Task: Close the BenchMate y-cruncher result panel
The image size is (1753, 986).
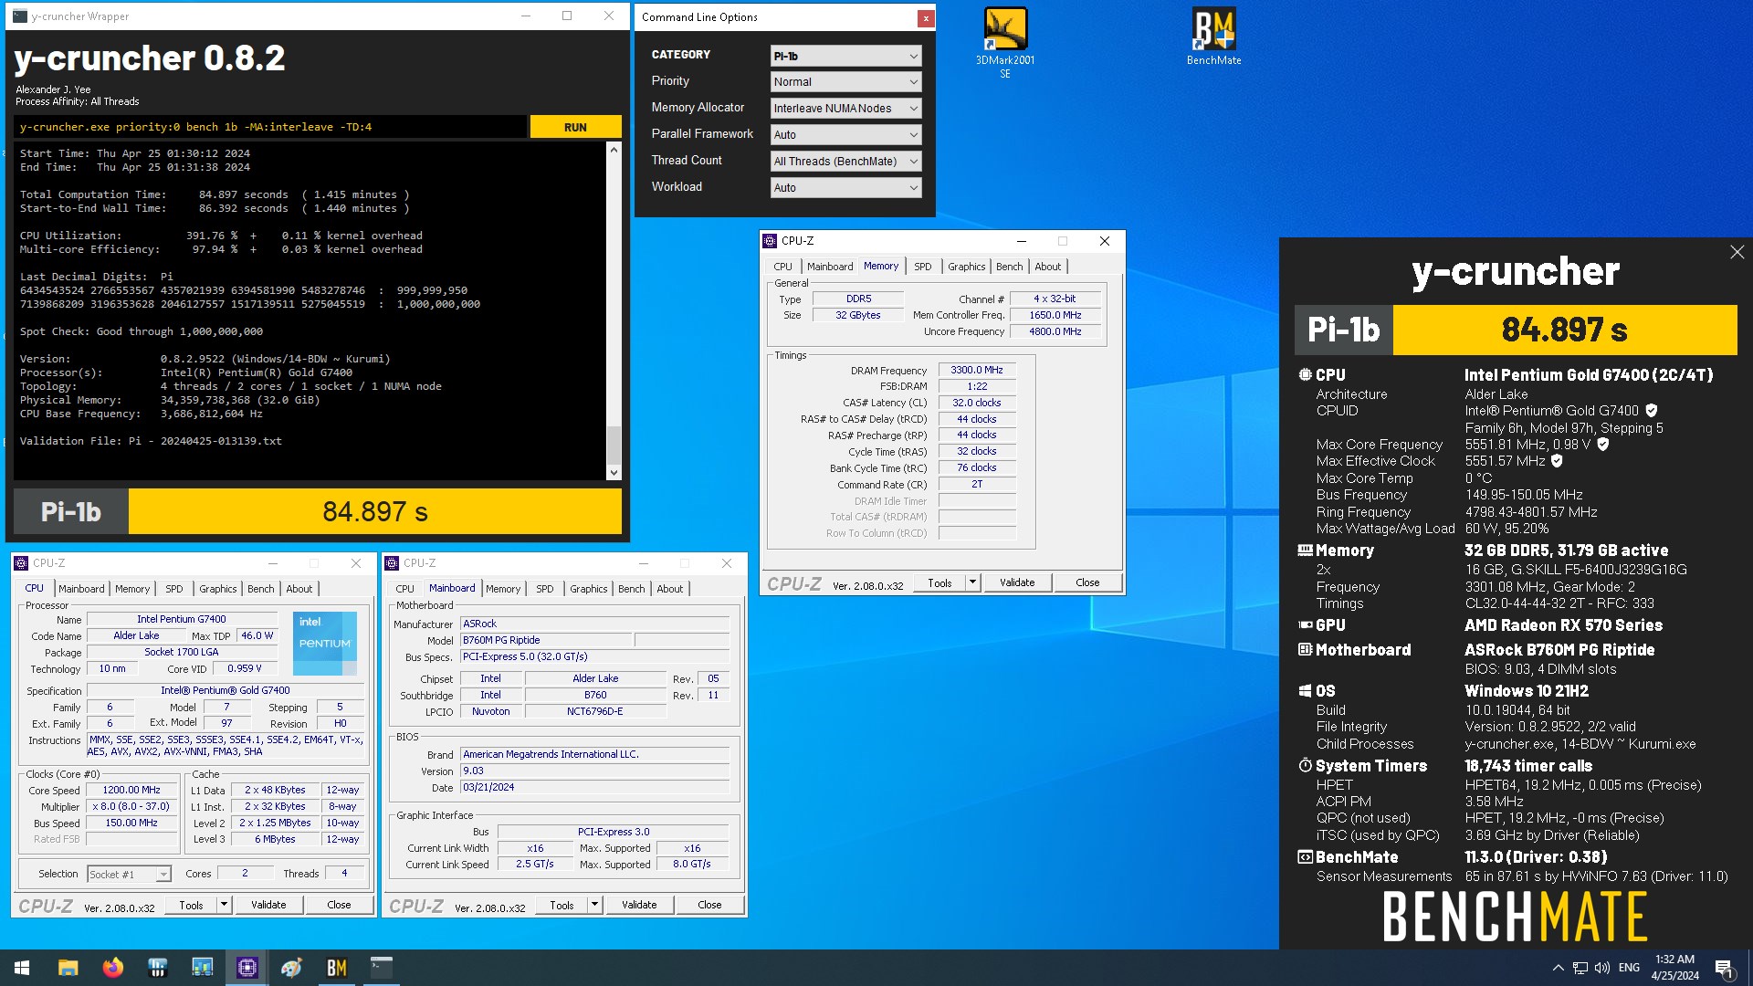Action: (1737, 252)
